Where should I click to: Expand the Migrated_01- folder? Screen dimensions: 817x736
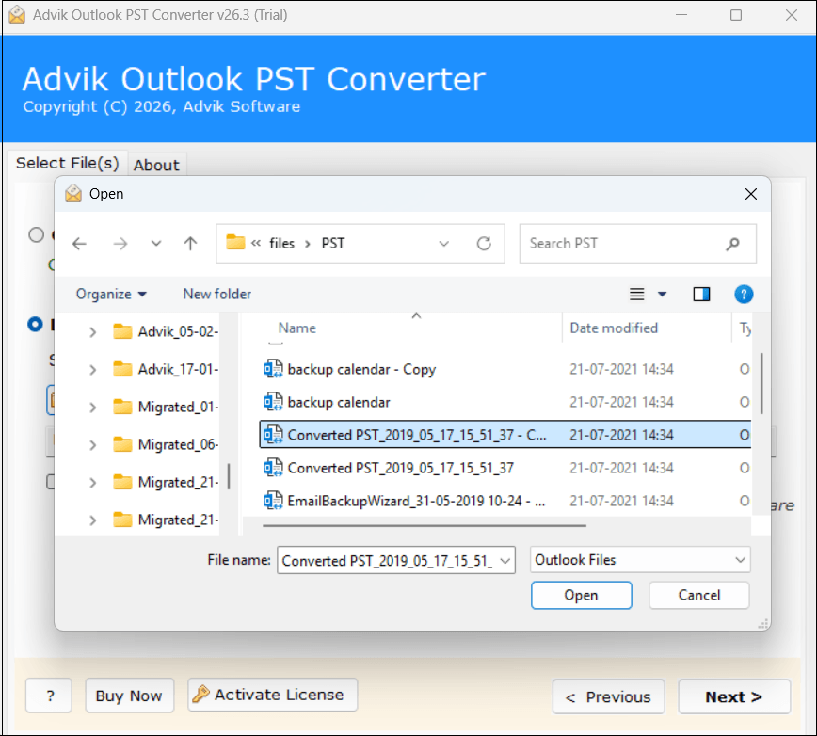(x=93, y=408)
